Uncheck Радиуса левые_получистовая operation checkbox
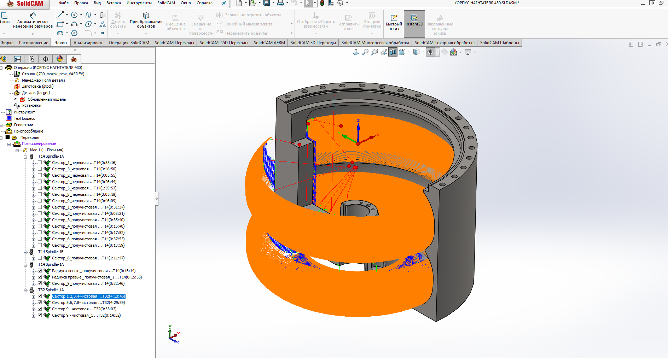This screenshot has height=358, width=668. pos(40,271)
